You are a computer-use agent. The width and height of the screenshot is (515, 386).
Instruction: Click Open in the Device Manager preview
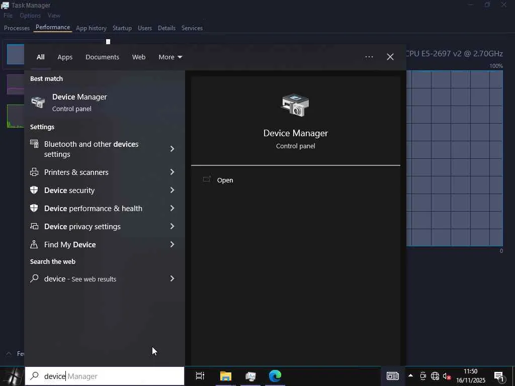pyautogui.click(x=225, y=180)
